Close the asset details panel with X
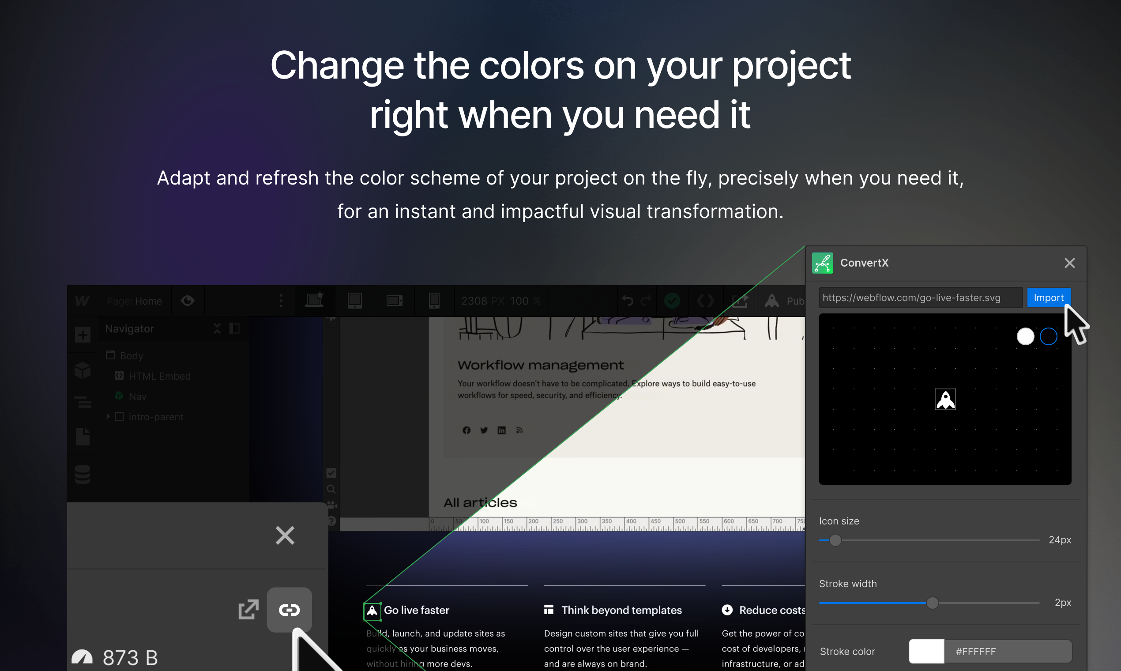 [285, 535]
